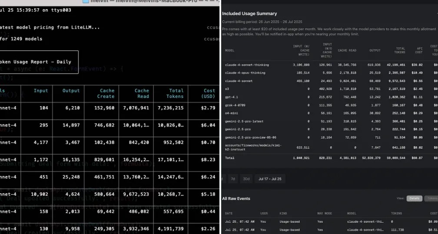Image resolution: width=438 pixels, height=234 pixels.
Task: Select the raw event row with 111,738 tokens
Action: [330, 230]
